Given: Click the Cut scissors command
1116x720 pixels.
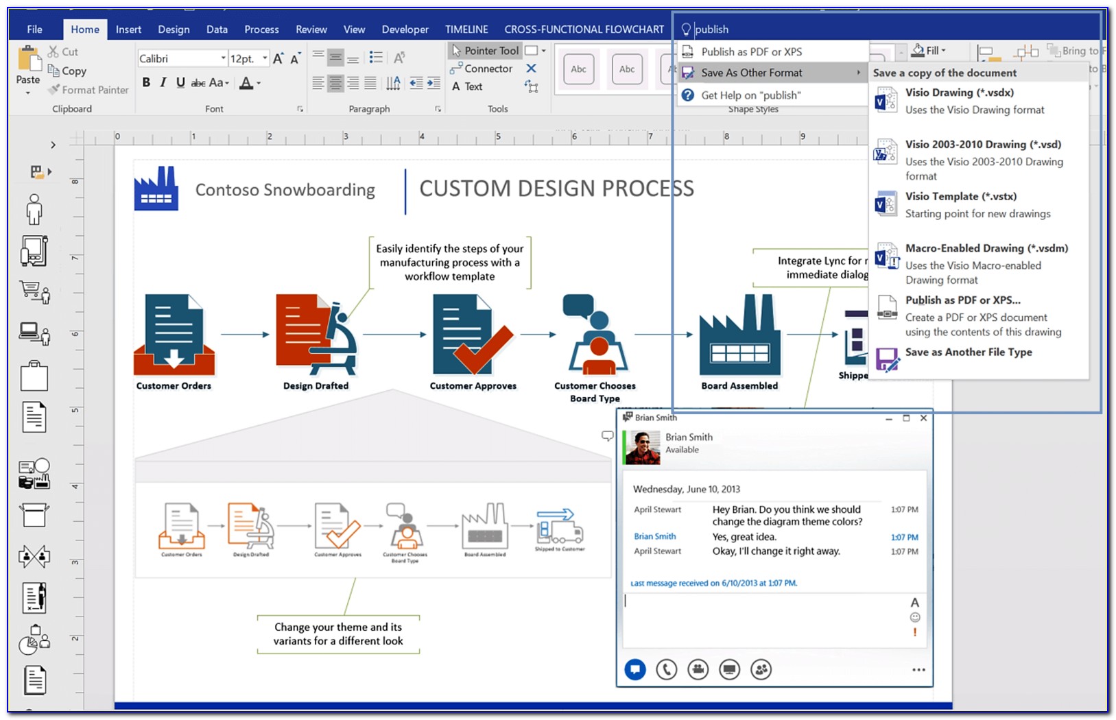Looking at the screenshot, I should tap(63, 51).
